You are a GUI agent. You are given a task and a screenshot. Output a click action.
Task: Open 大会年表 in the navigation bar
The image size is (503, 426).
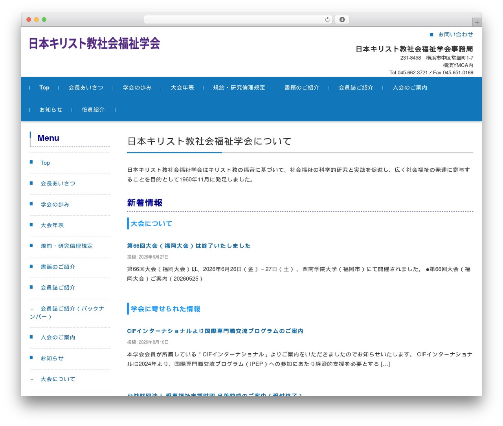coord(182,88)
